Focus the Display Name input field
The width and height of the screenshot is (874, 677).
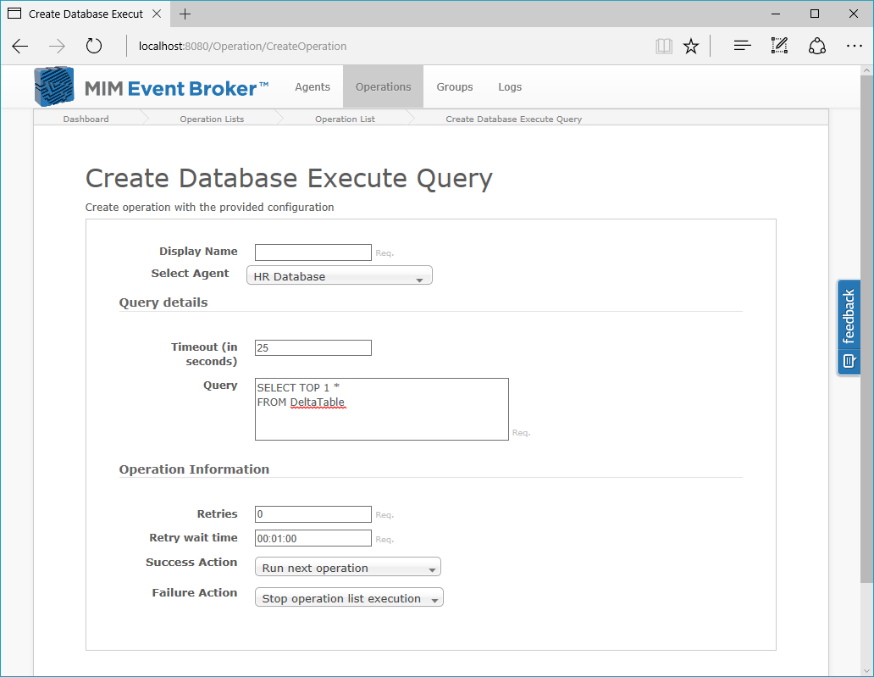click(313, 252)
